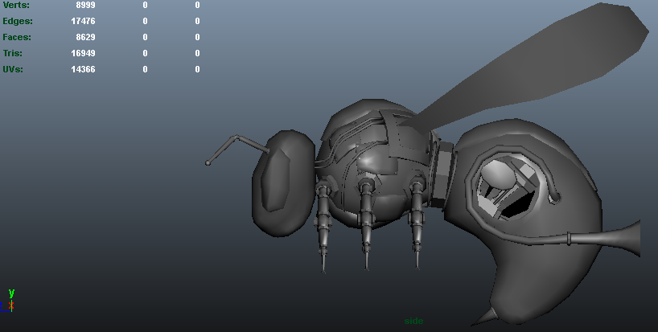This screenshot has width=658, height=332.
Task: Click the vertex count value 8999
Action: 85,5
